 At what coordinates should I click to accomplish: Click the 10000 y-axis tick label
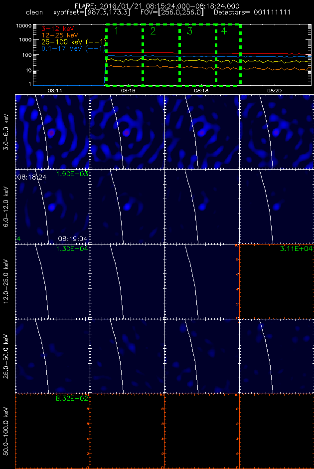pyautogui.click(x=24, y=26)
